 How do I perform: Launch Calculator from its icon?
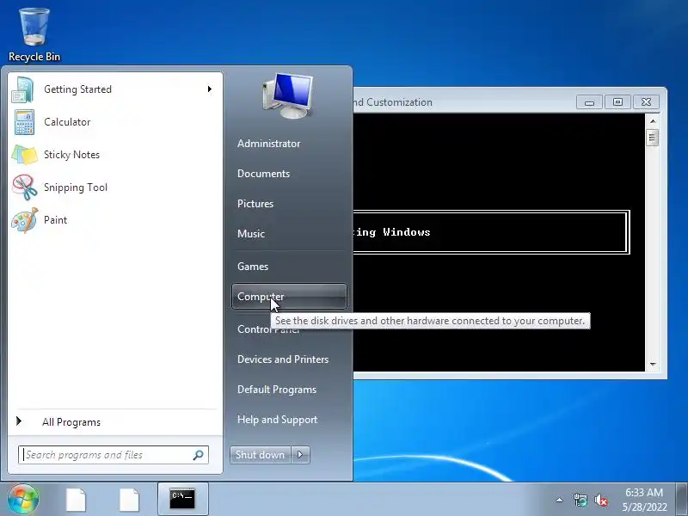pos(24,122)
